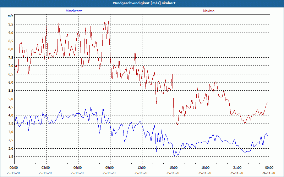
Task: Click the chart title 'Windgeschwindigkeit [m/s] skaliert'
Action: (144, 3)
